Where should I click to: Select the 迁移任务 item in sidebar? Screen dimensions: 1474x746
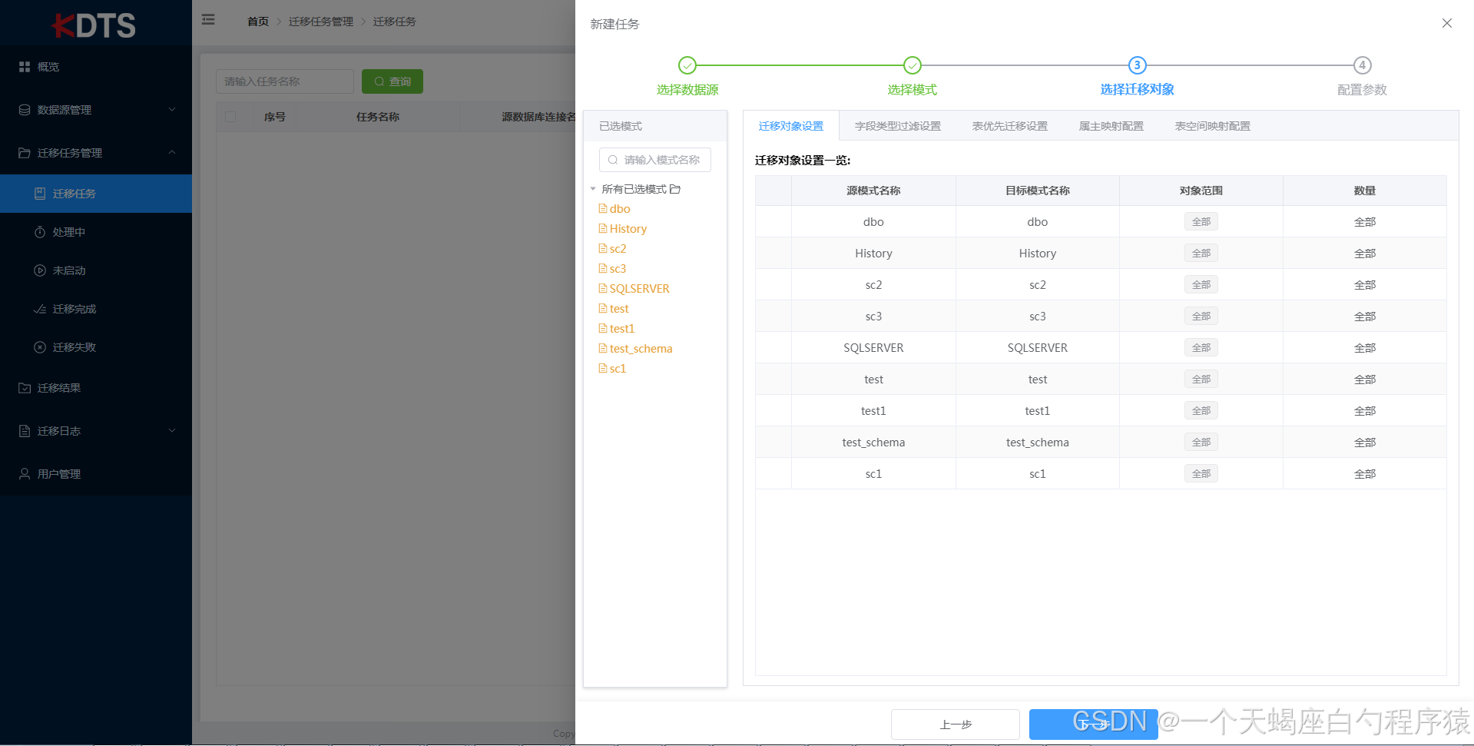pos(73,194)
